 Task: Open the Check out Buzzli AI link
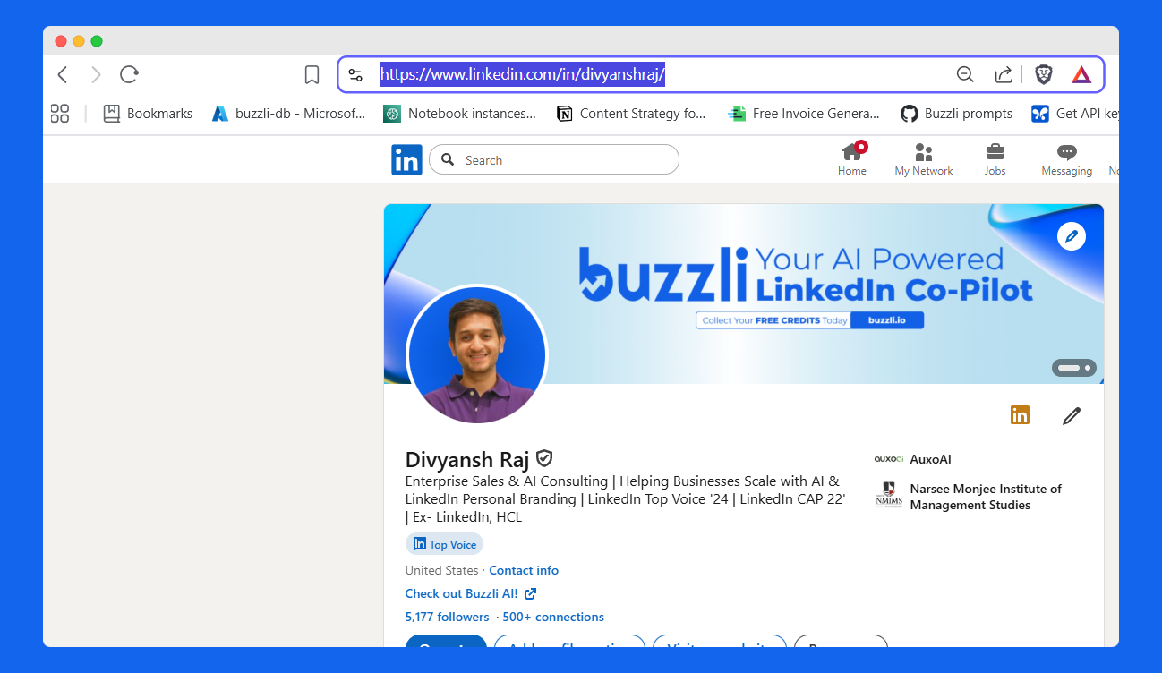pyautogui.click(x=463, y=593)
